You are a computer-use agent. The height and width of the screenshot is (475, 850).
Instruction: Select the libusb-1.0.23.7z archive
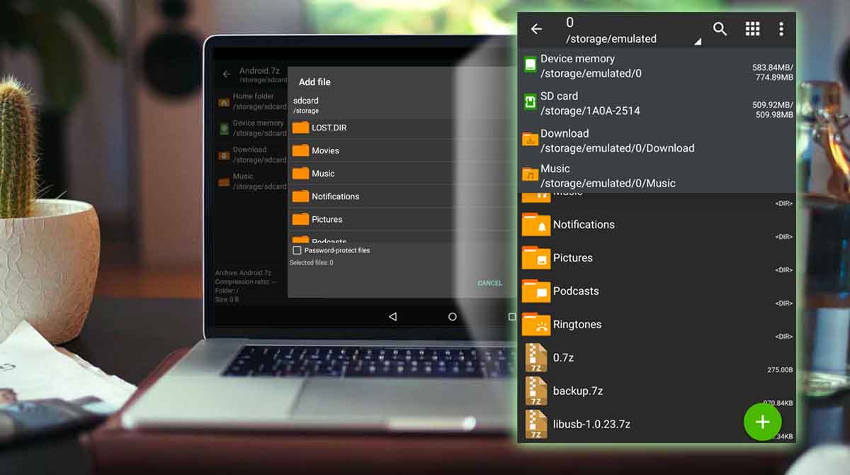click(657, 425)
